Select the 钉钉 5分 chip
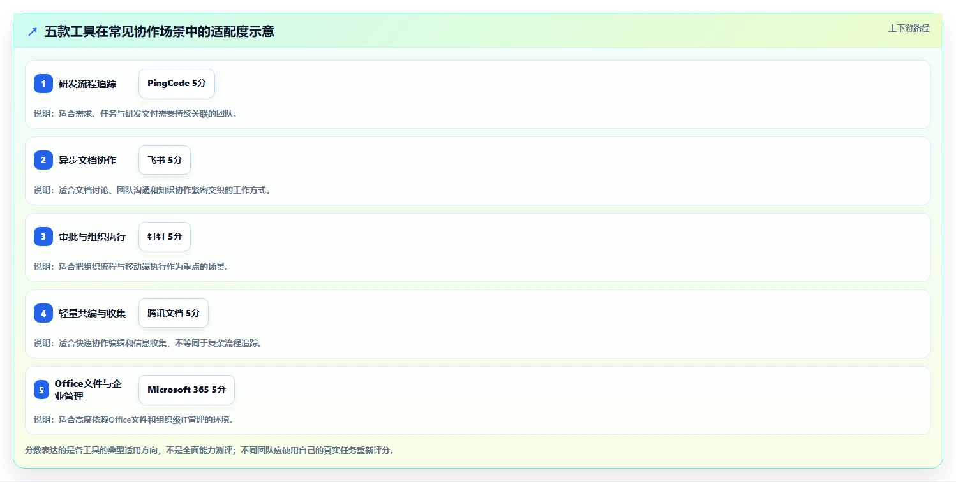 (165, 237)
